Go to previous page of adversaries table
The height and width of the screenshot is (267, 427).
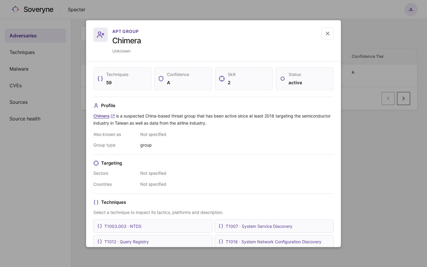coord(388,98)
